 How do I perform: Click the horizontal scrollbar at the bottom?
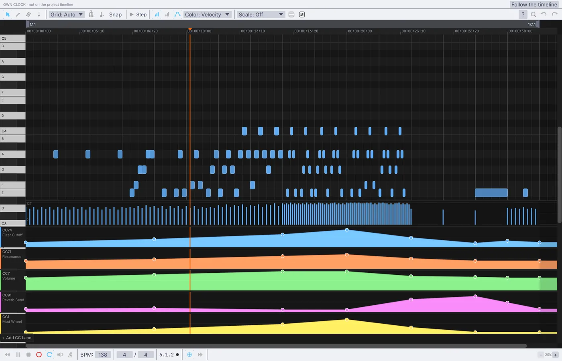click(276, 346)
